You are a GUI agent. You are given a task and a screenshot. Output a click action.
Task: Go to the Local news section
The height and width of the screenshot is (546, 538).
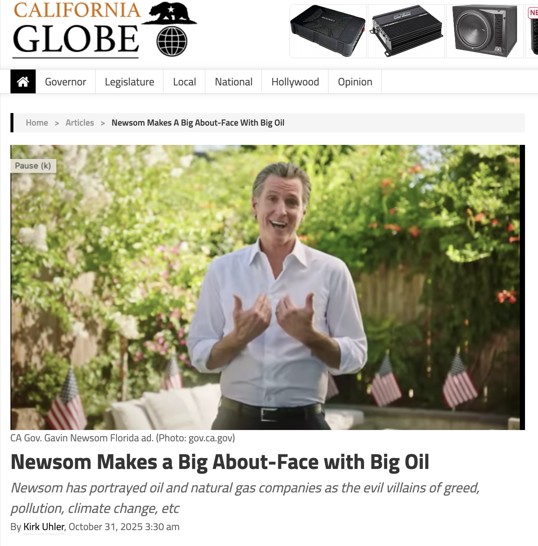184,82
